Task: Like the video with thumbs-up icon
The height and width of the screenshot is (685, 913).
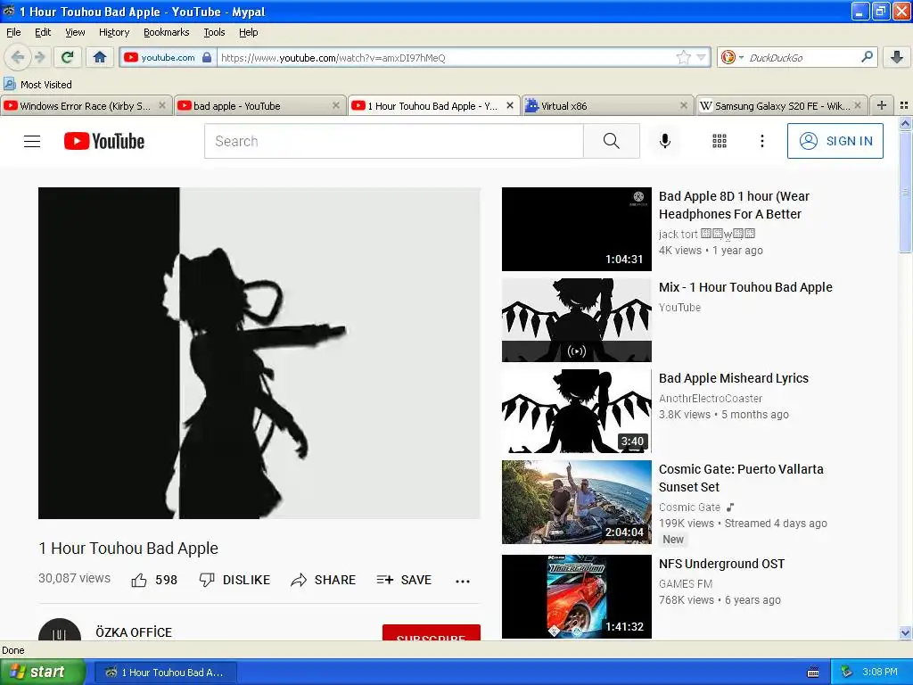Action: (139, 580)
